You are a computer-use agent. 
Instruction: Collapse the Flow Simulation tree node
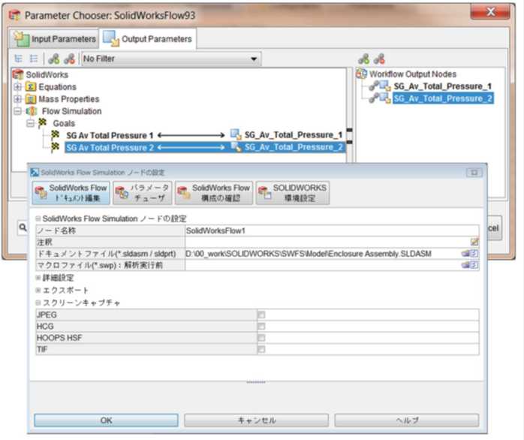click(18, 111)
